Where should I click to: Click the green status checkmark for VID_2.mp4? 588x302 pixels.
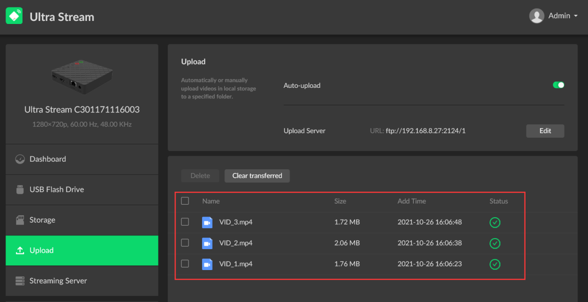[495, 244]
